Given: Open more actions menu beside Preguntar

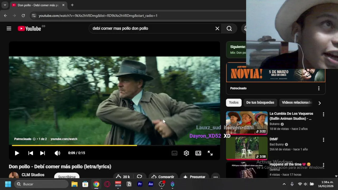Looking at the screenshot, I should (215, 177).
